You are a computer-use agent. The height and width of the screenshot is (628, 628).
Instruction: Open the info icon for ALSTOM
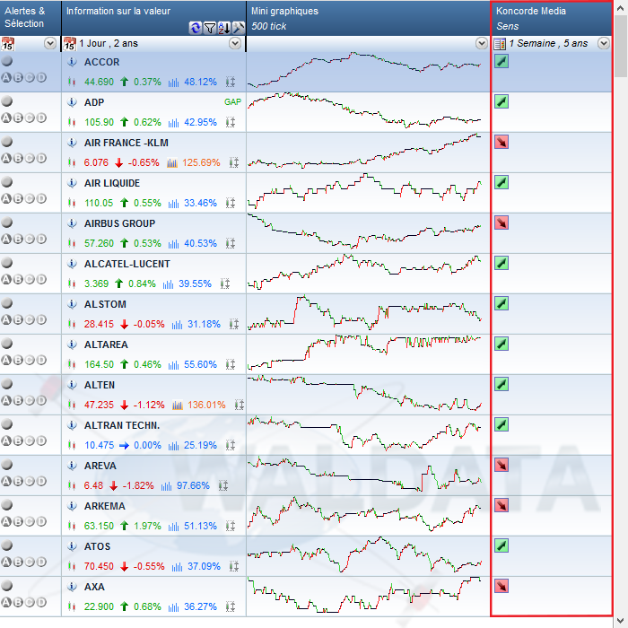click(x=72, y=304)
